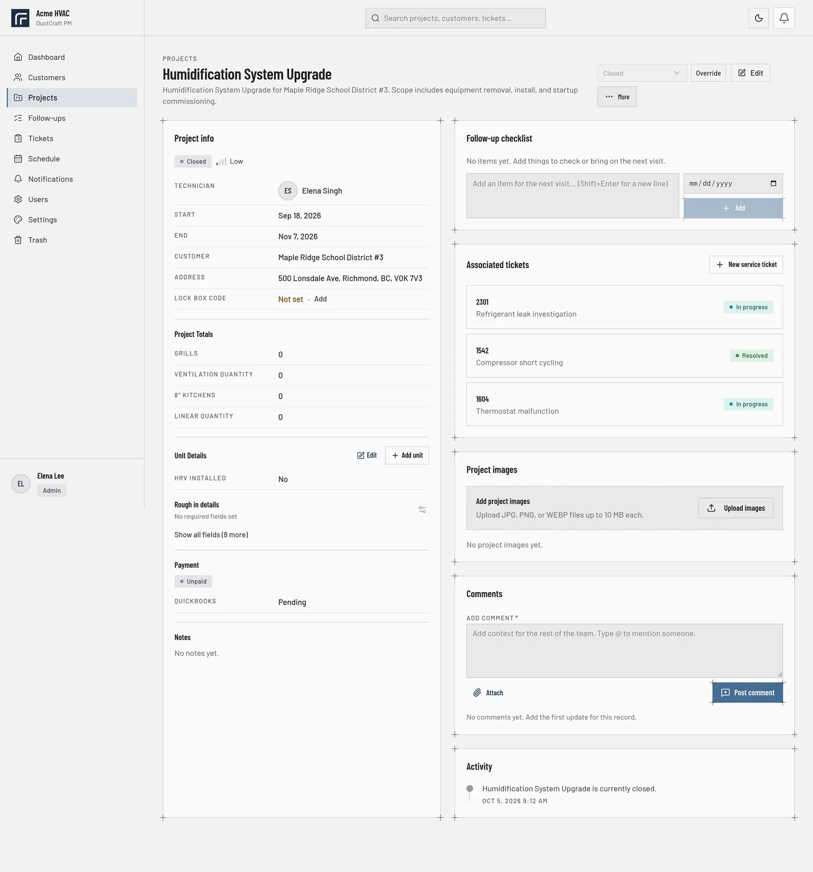Navigate to Follow-ups

pyautogui.click(x=72, y=118)
